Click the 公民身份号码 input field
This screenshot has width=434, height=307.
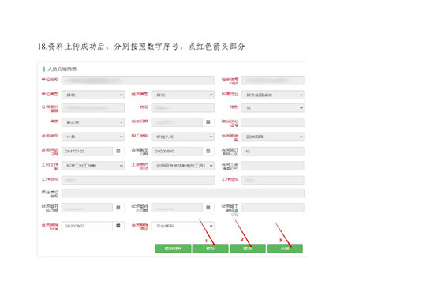(x=93, y=108)
